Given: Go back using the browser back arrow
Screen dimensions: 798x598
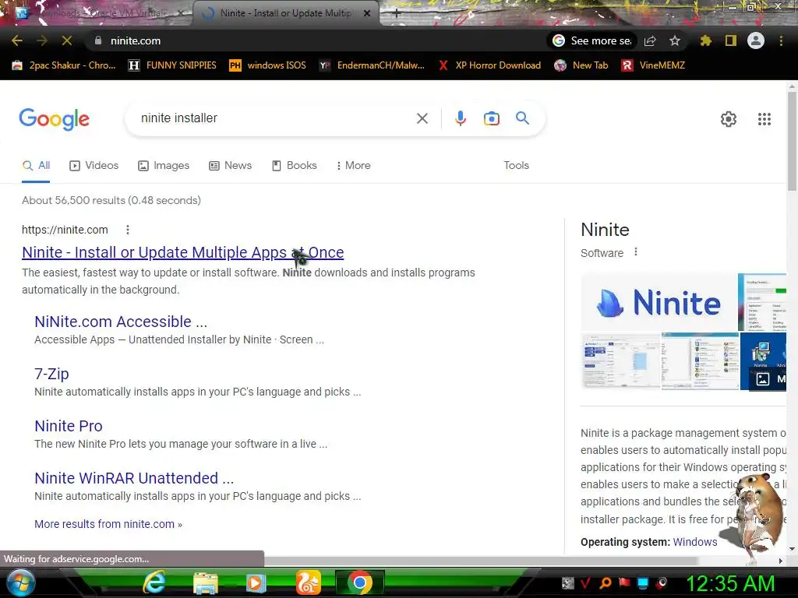Looking at the screenshot, I should (17, 40).
